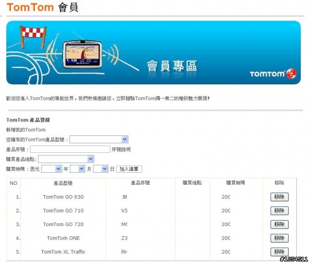Select the purchase year dropdown
This screenshot has width=311, height=263.
coord(52,169)
